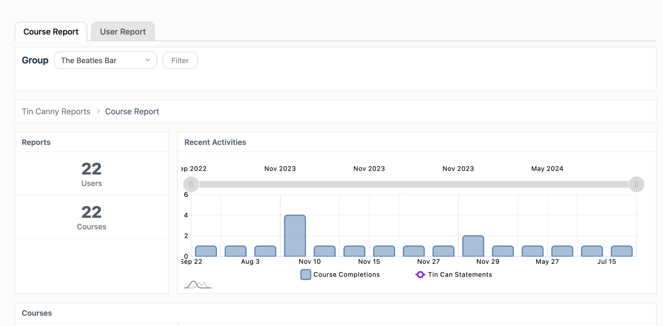This screenshot has height=326, width=663.
Task: Click the smoothed line chart icon
Action: (x=198, y=285)
